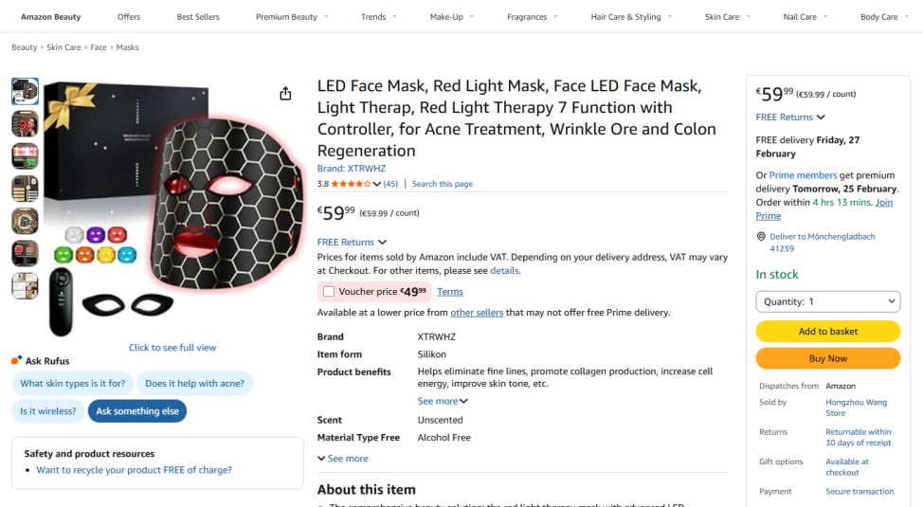Screen dimensions: 923x507
Task: Click the delivery location pin icon
Action: pos(761,237)
